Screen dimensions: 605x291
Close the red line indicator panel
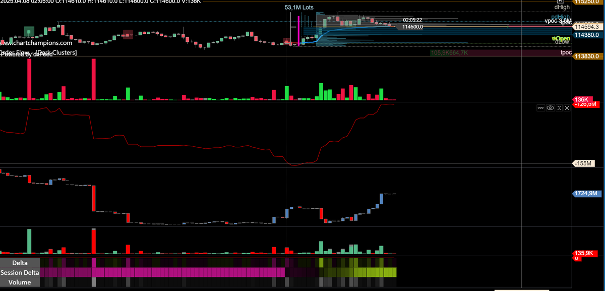click(566, 108)
